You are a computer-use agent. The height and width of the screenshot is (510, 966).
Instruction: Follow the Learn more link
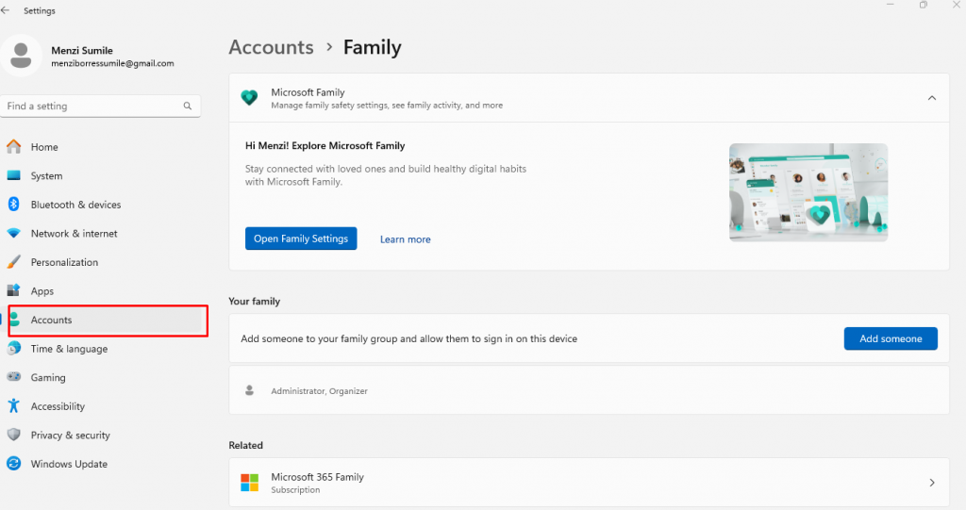[x=406, y=239]
